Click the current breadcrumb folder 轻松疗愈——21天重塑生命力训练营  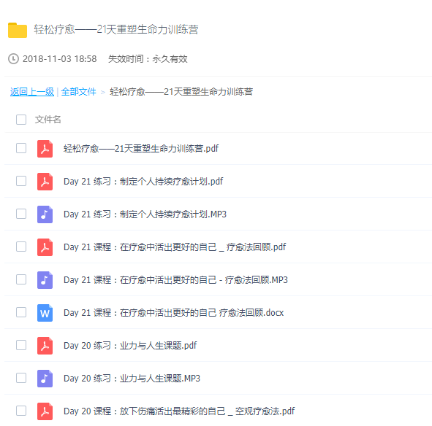click(181, 92)
